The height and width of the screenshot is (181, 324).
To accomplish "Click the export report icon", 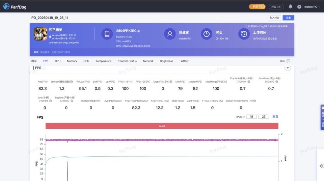I will coord(288,61).
